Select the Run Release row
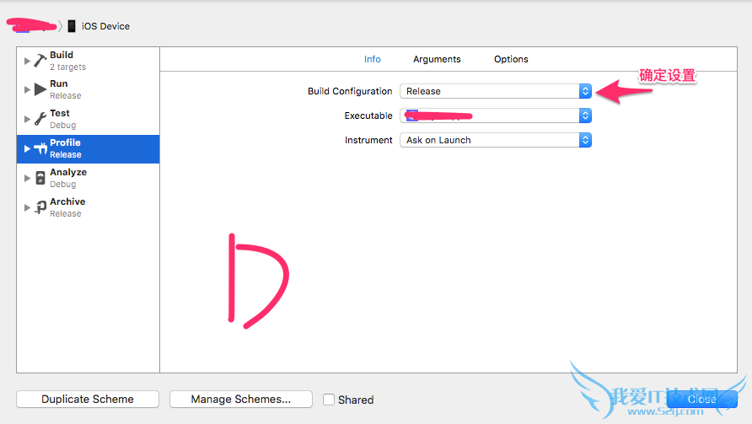Screen dimensions: 752x424 tap(89, 89)
